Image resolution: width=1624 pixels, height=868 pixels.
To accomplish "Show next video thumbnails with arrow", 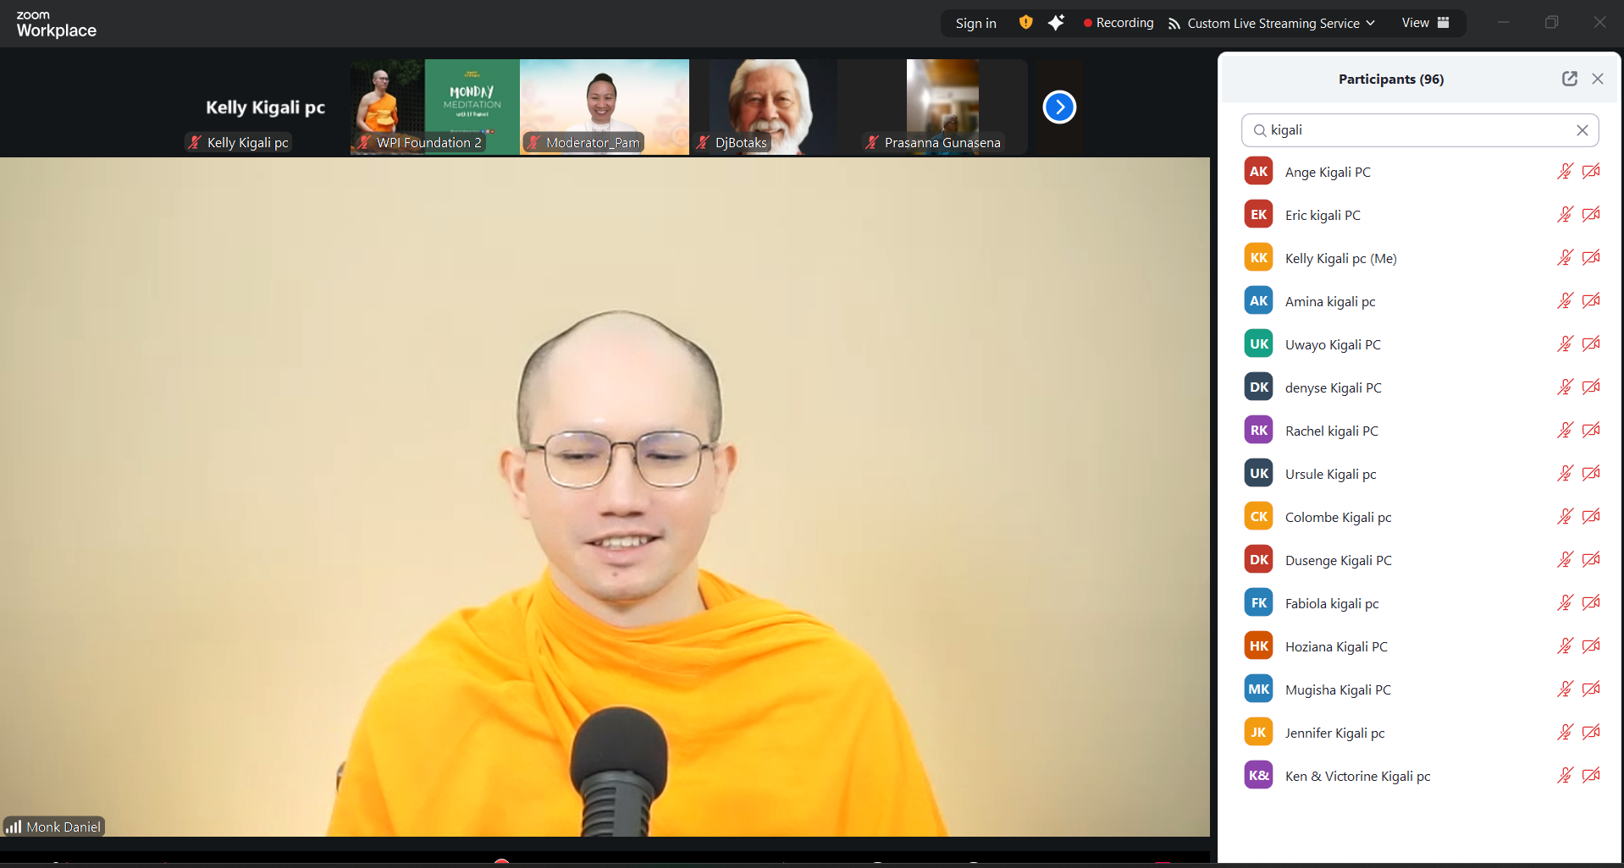I will point(1059,107).
